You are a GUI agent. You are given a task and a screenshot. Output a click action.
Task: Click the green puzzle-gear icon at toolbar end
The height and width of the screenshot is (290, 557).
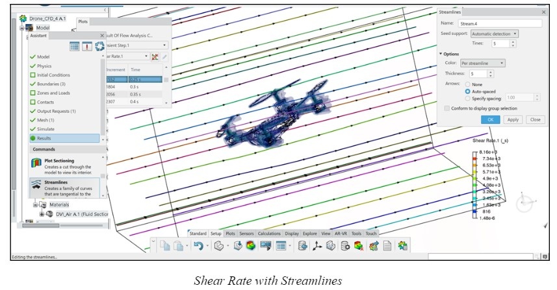(x=402, y=245)
